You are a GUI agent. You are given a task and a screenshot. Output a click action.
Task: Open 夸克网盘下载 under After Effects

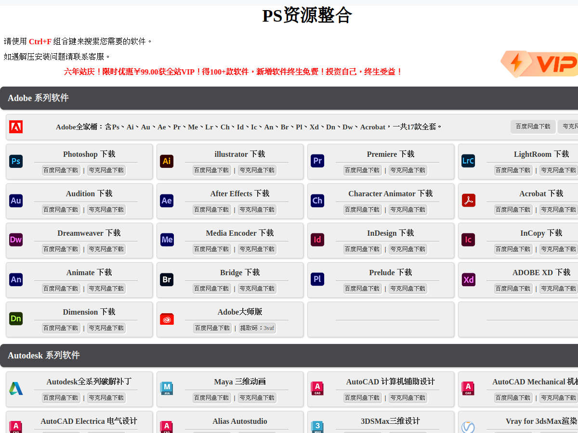pyautogui.click(x=257, y=210)
